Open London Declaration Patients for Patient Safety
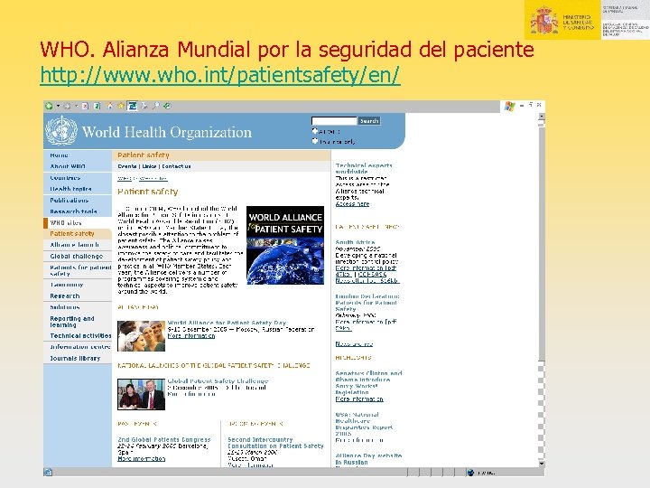 [x=367, y=303]
